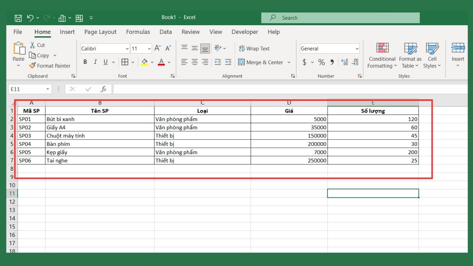Click the Comma Style icon
The height and width of the screenshot is (266, 473).
point(331,62)
